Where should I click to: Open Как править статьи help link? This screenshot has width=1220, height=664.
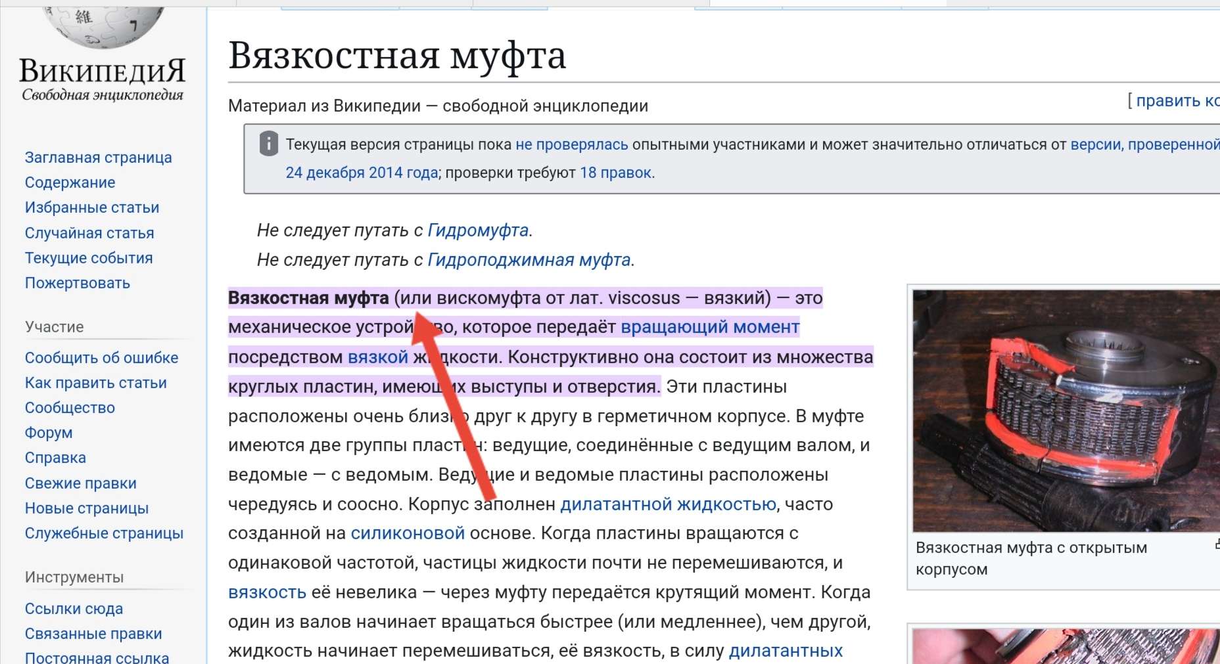coord(96,383)
